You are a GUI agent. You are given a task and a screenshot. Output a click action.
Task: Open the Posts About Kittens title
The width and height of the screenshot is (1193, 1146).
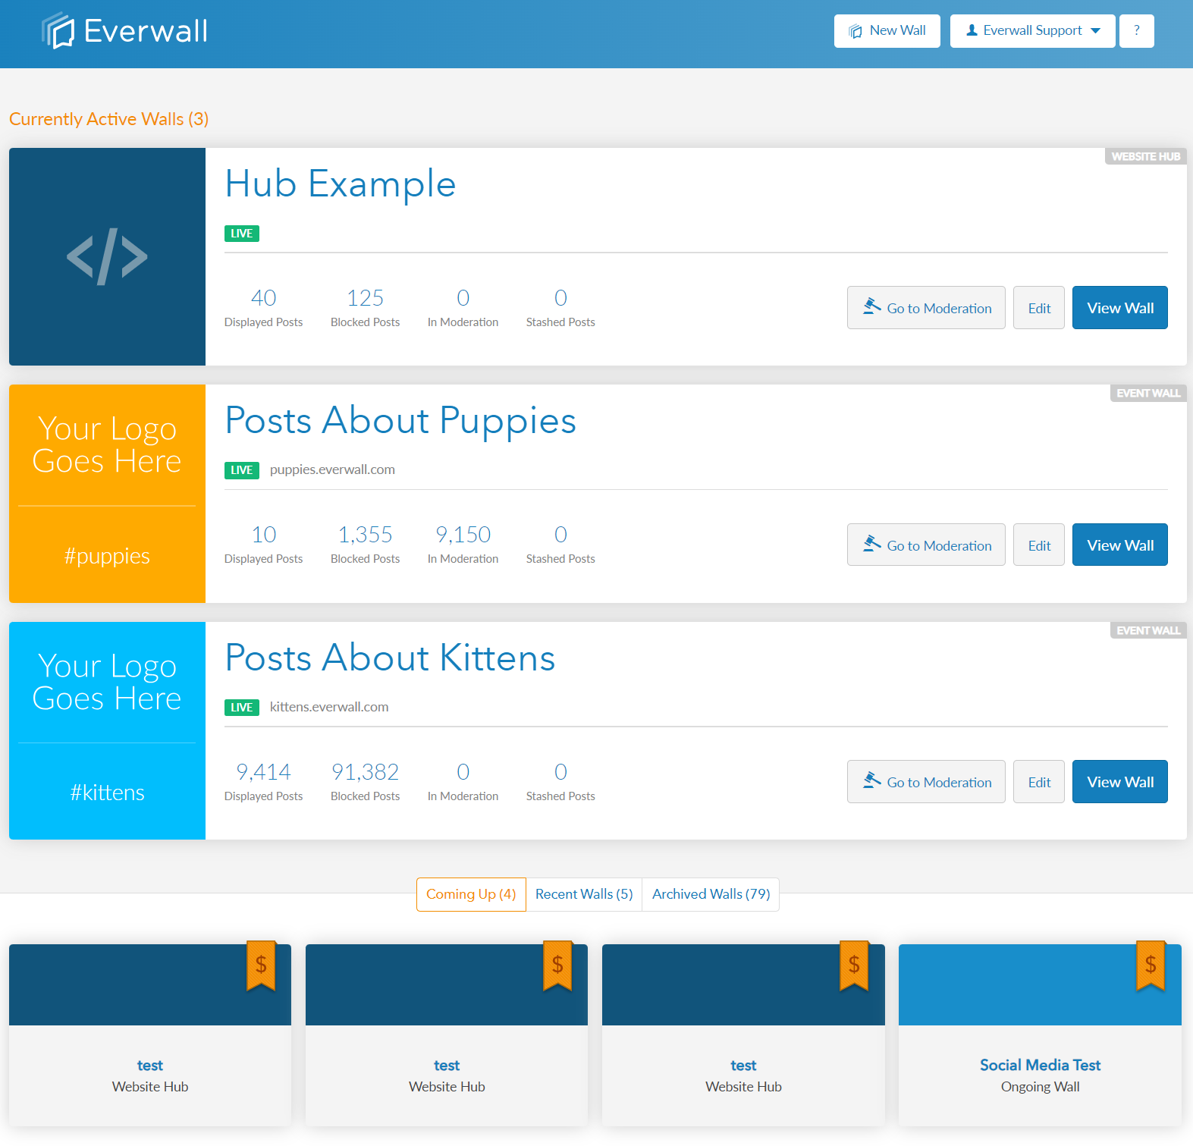point(390,658)
